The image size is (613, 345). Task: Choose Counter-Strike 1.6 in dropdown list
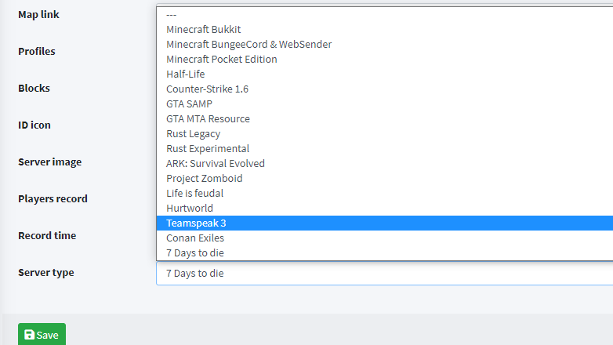click(207, 89)
